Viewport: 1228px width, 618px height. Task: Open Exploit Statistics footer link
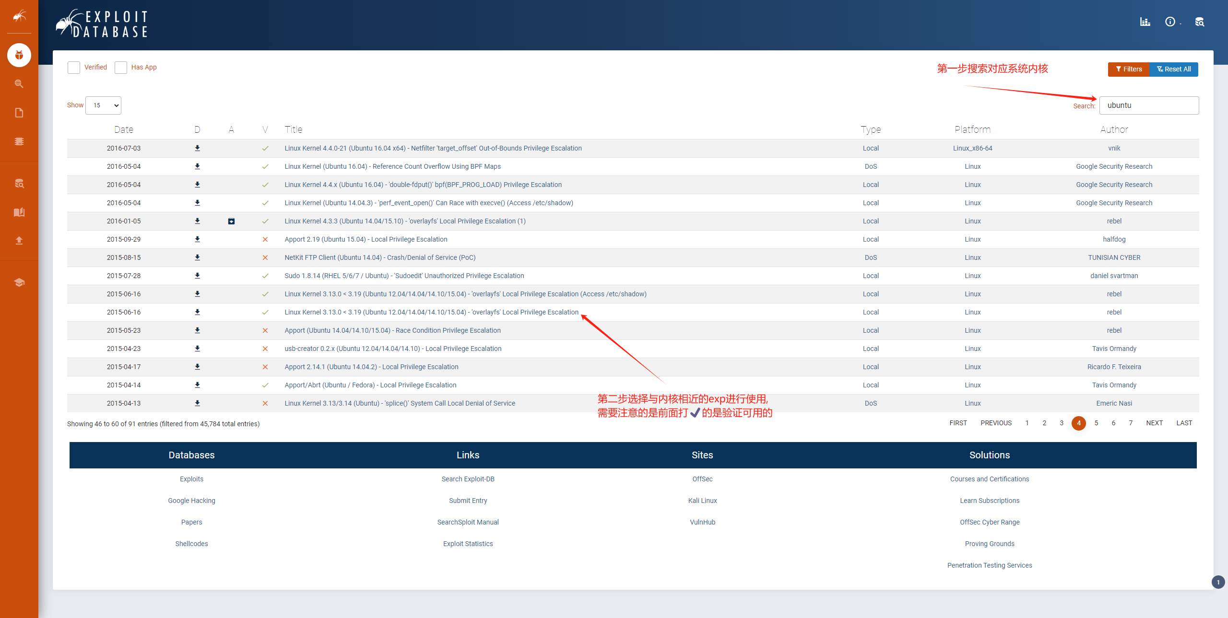coord(468,544)
